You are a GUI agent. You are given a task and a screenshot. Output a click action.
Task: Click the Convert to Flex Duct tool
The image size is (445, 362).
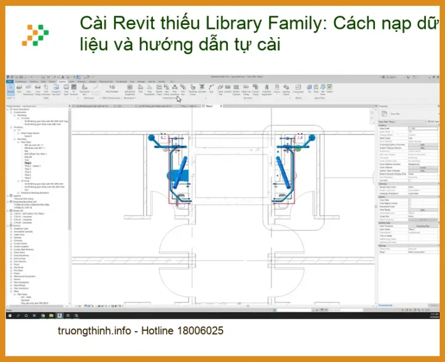(x=56, y=89)
